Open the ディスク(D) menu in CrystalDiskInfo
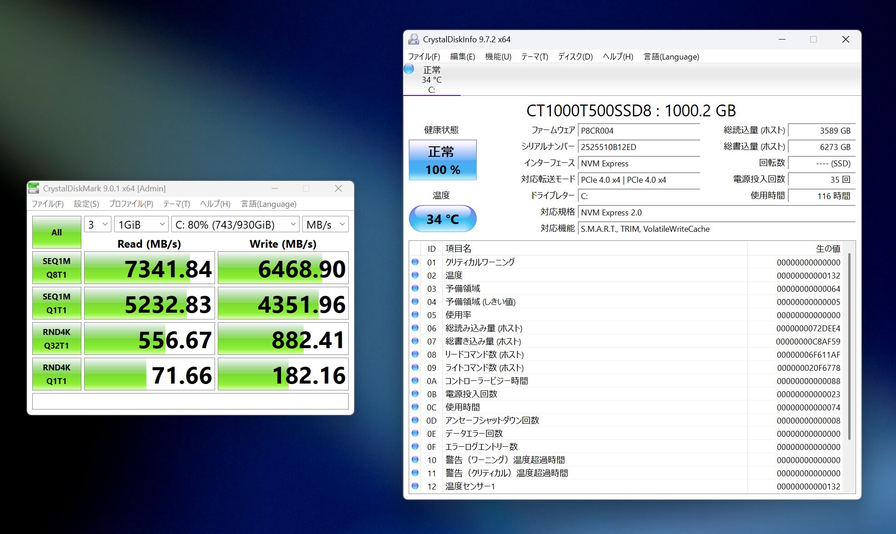The image size is (896, 534). click(576, 57)
